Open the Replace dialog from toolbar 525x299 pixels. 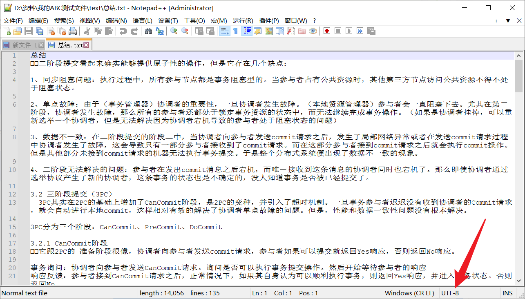(159, 31)
